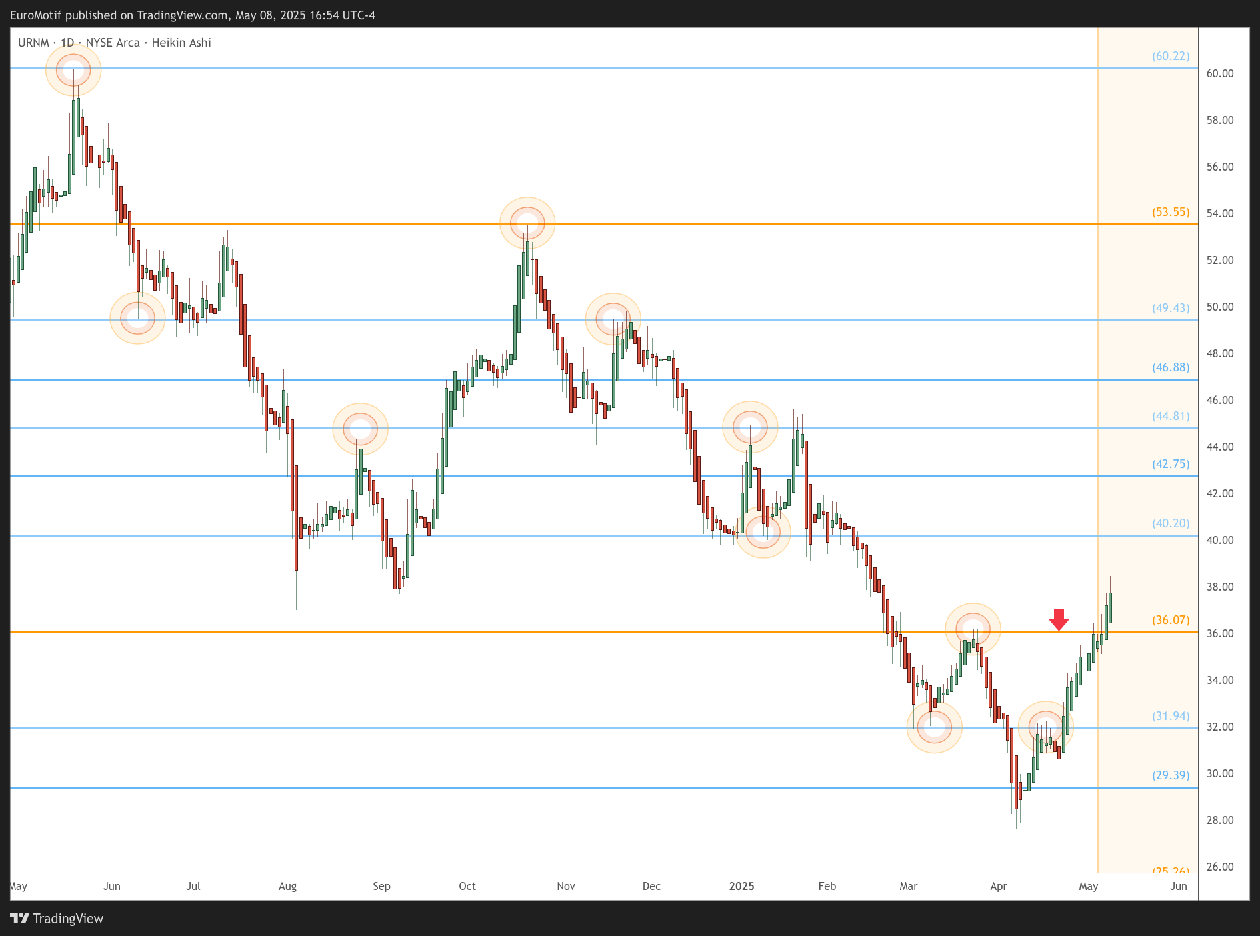Click the Dec label on time axis
Screen dimensions: 1260x936
(651, 886)
